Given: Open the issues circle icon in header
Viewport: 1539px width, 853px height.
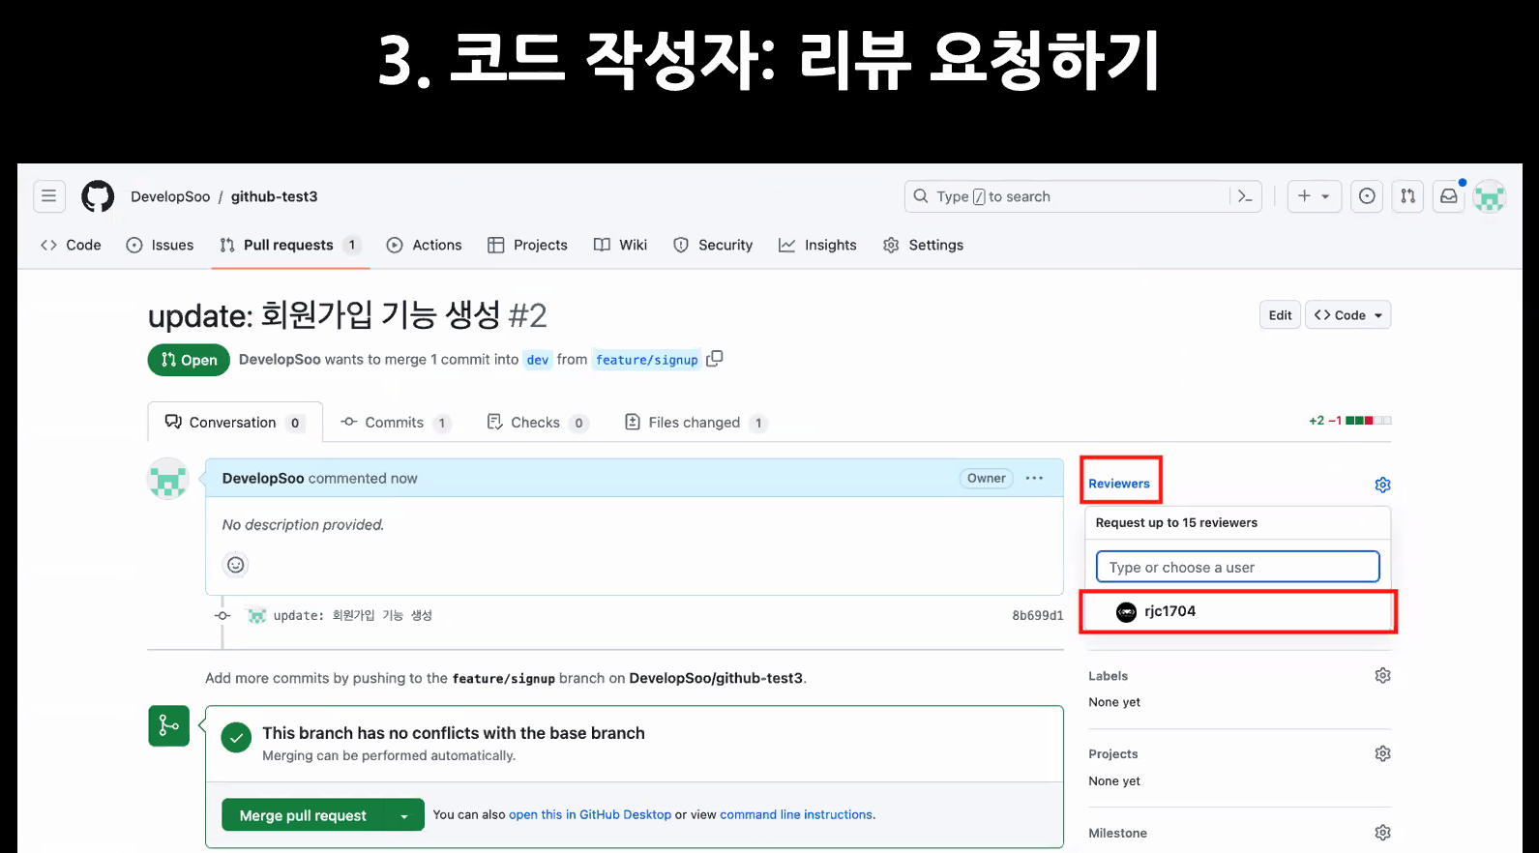Looking at the screenshot, I should 1367,196.
